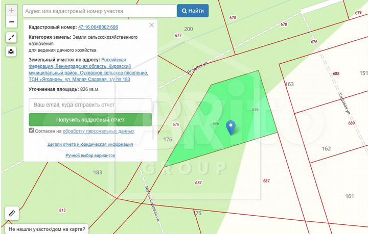Expand the Не нашли участок help bar
The image size is (368, 234).
47,229
